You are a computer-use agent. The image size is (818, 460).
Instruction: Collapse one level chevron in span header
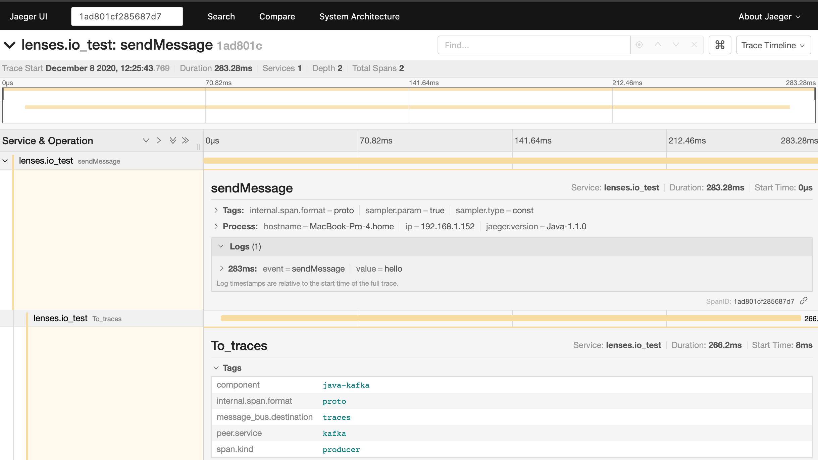[x=159, y=140]
